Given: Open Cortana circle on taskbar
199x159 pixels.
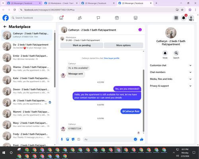Looking at the screenshot, I should click(11, 153).
